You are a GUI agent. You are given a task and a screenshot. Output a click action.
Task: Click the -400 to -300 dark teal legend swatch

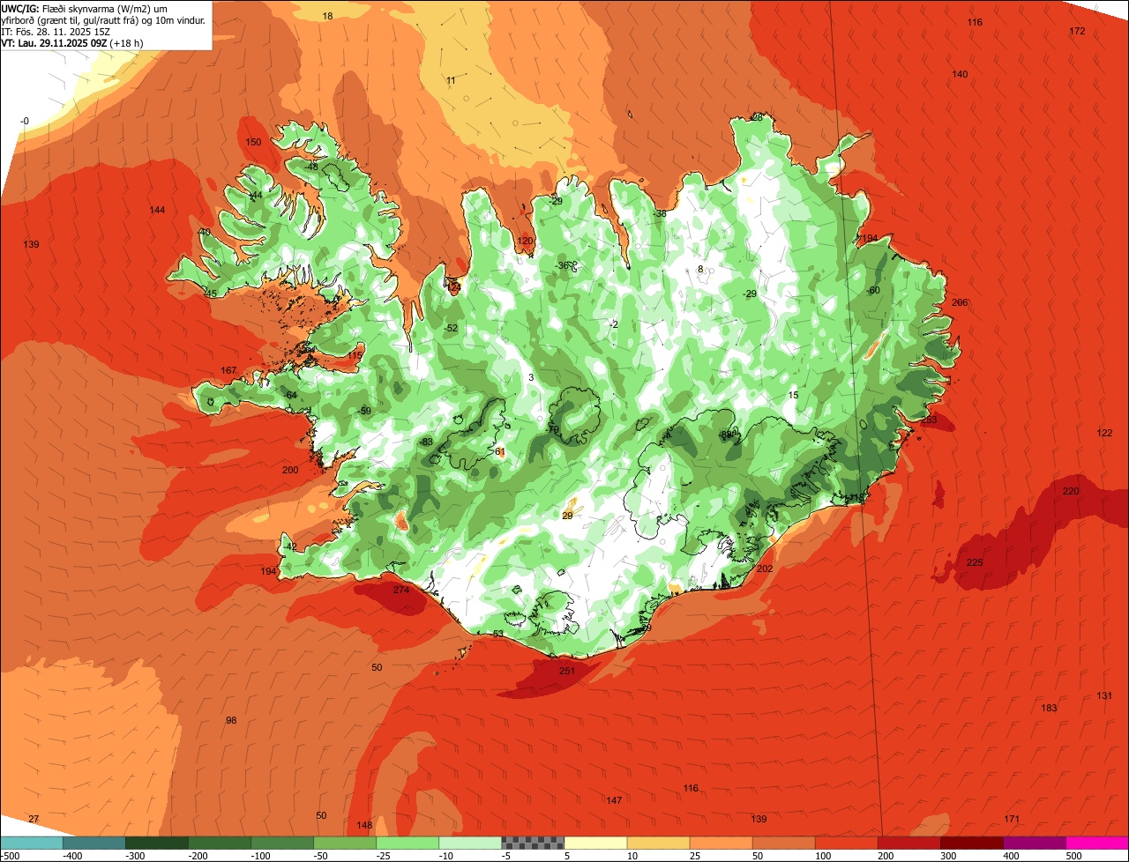pos(94,842)
